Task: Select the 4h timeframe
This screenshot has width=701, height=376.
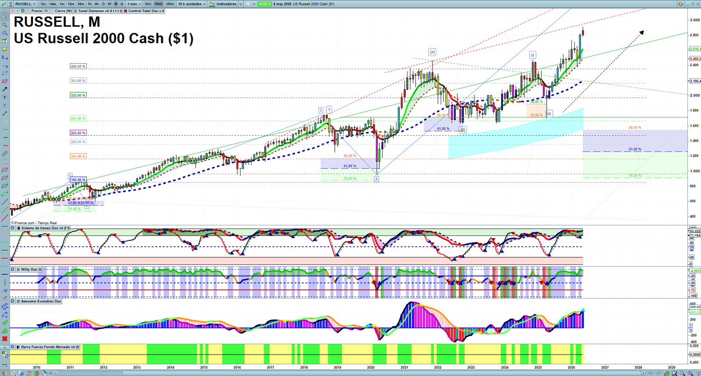Action: (97, 4)
